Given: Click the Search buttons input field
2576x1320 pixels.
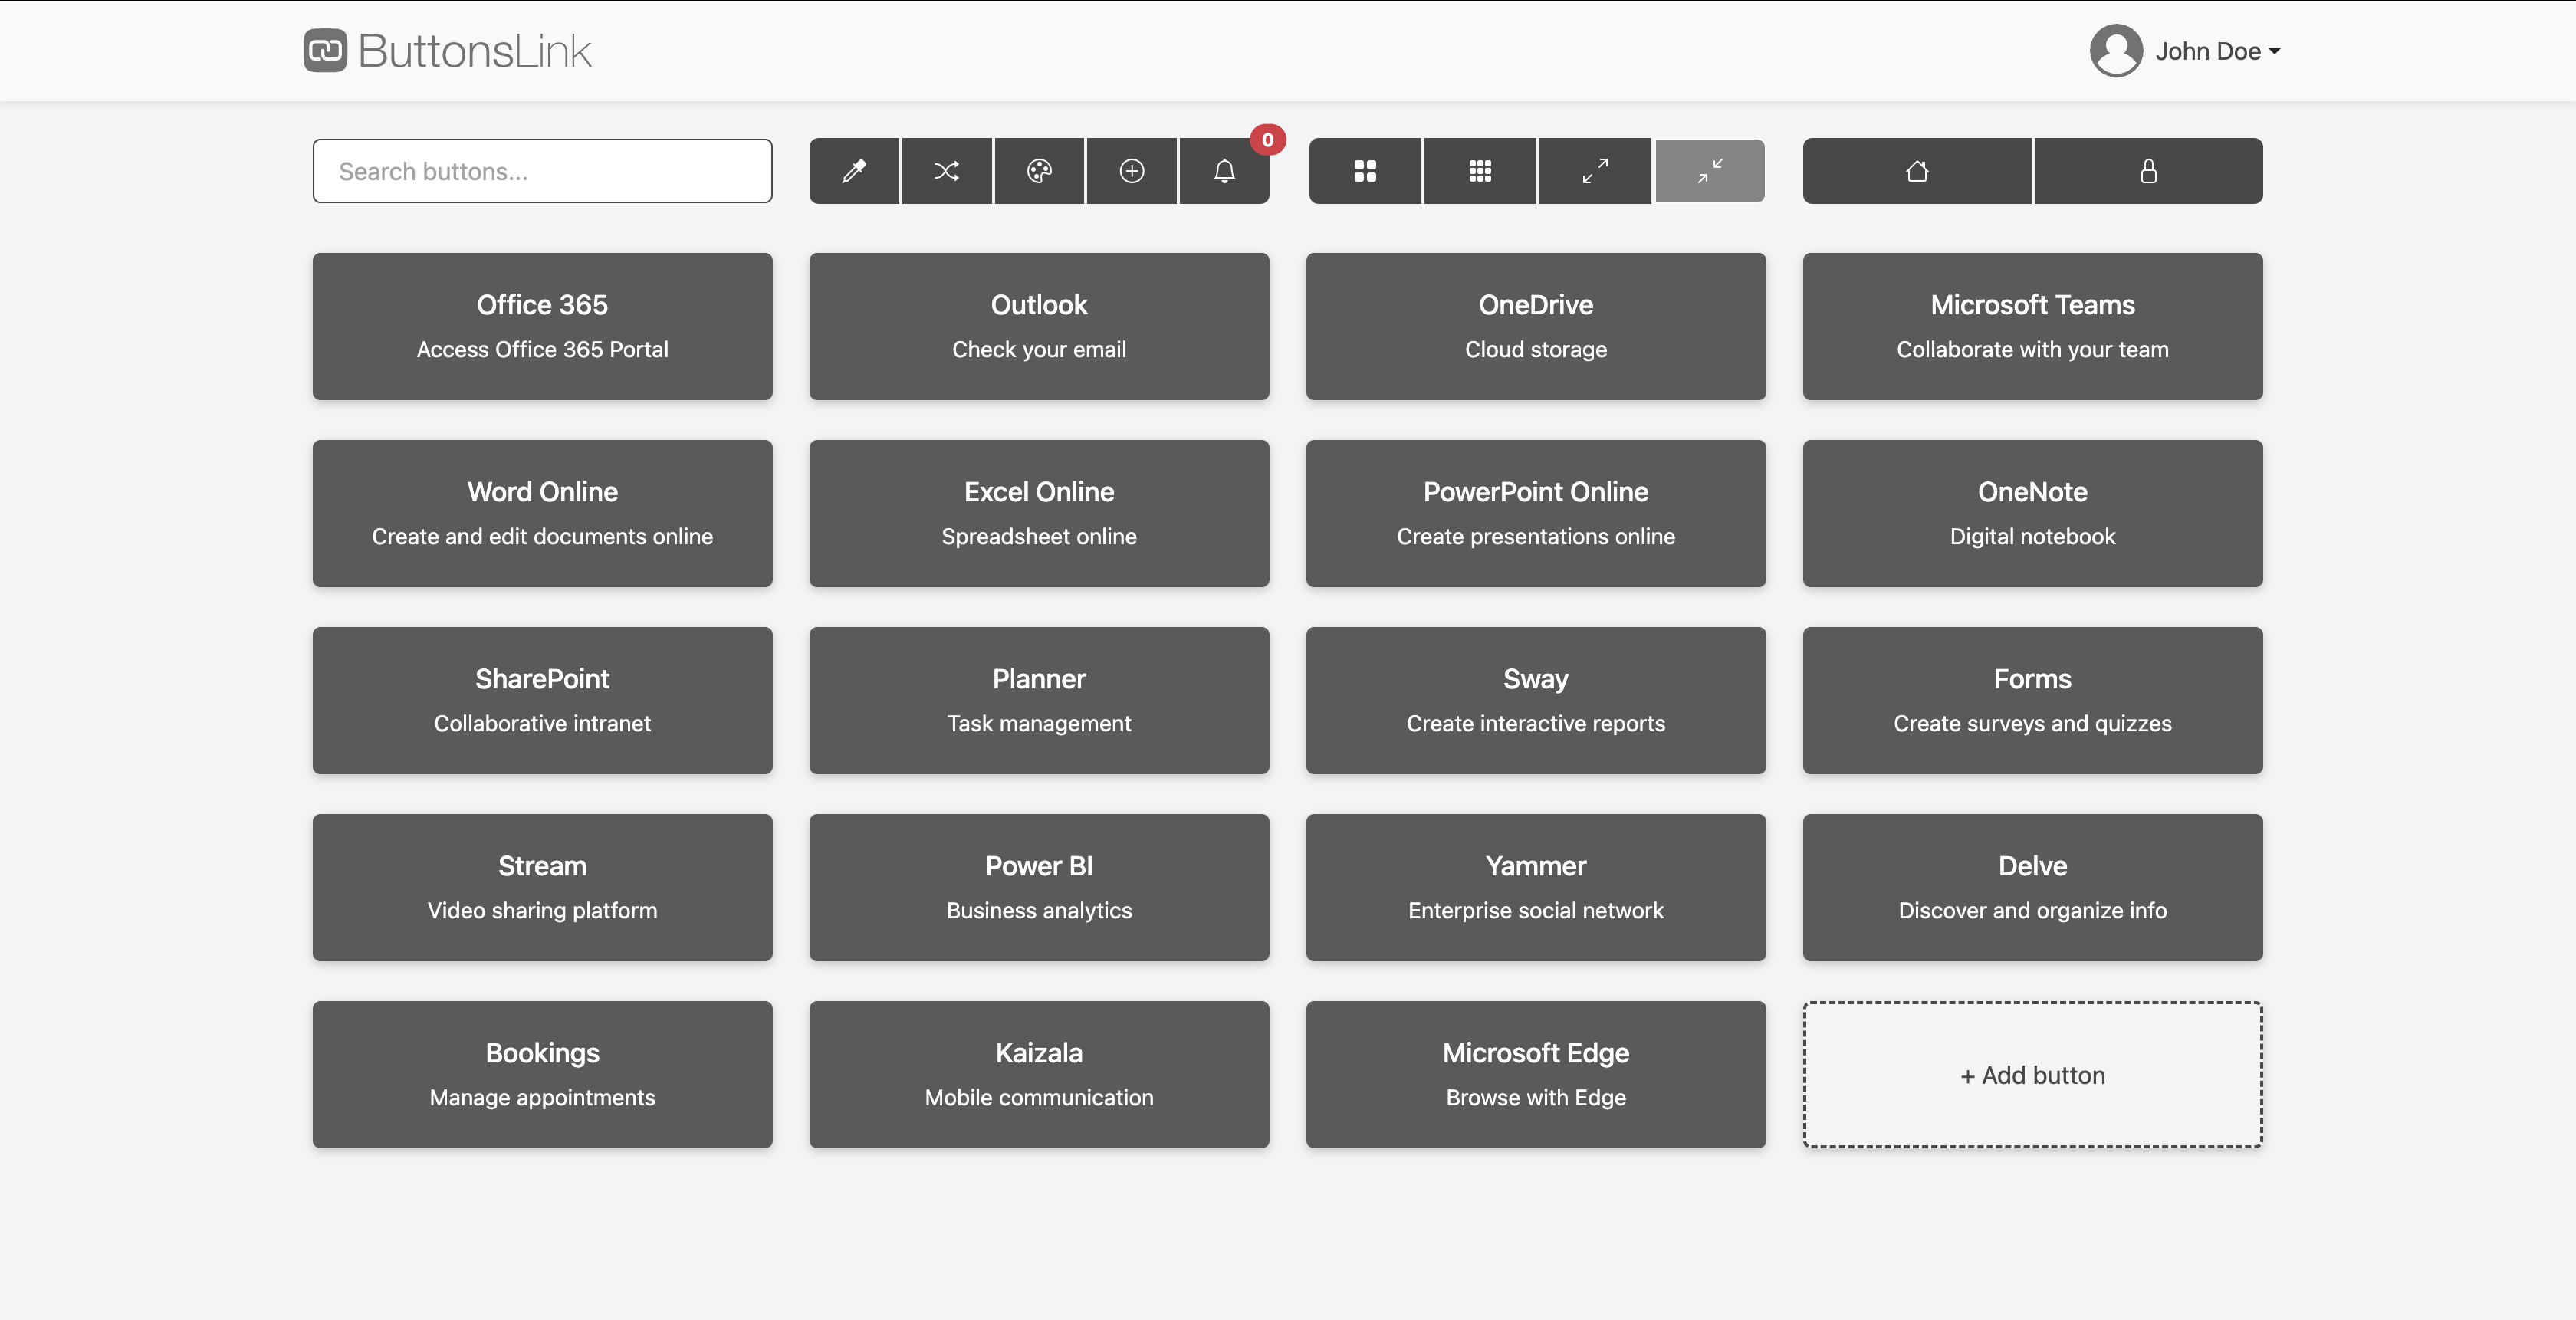Looking at the screenshot, I should pos(542,170).
